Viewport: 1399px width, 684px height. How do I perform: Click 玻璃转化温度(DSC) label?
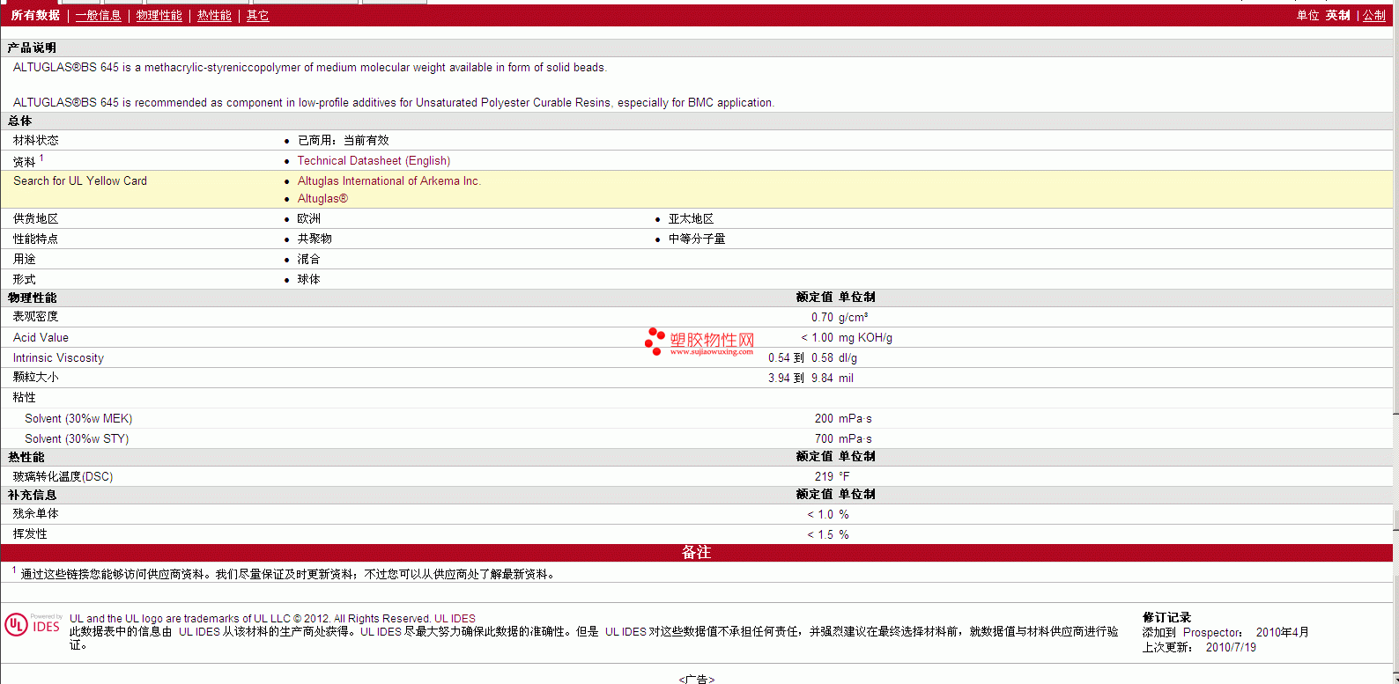coord(63,476)
